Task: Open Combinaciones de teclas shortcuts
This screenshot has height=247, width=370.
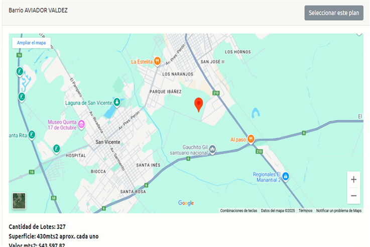Action: (x=238, y=211)
